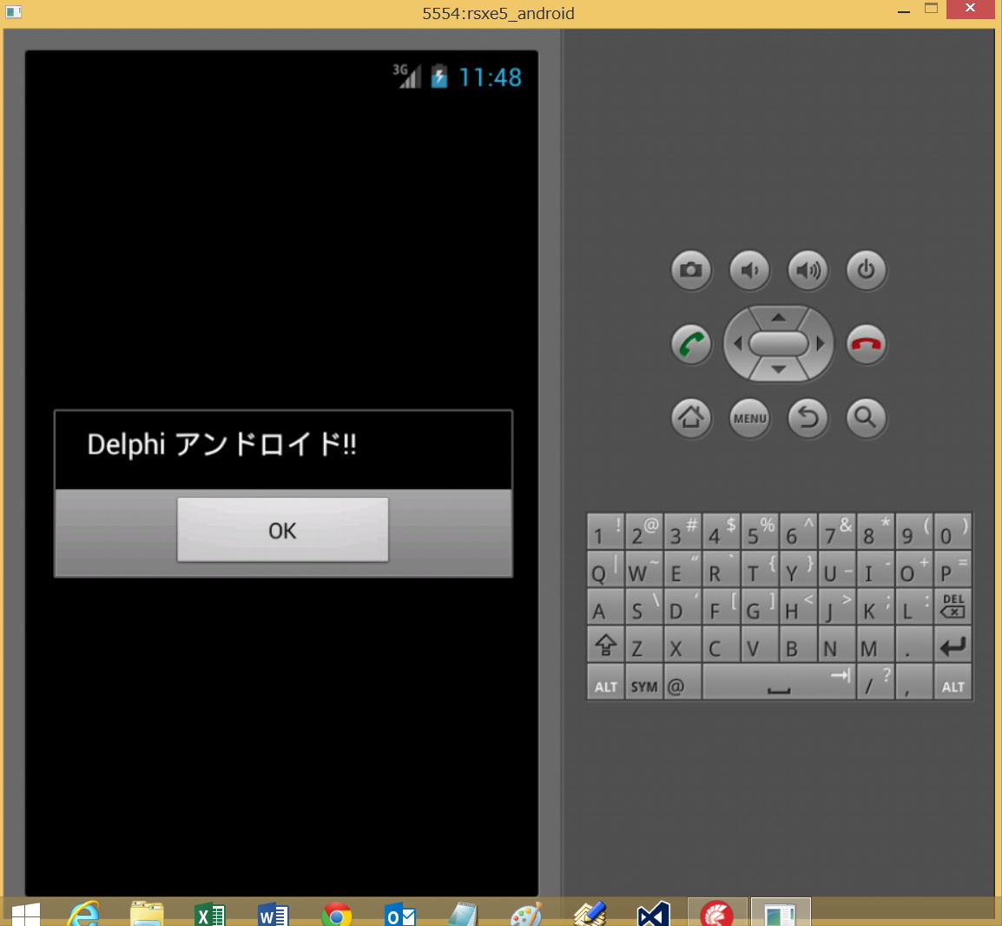Tap the P key
Screen dimensions: 1002x926
(x=953, y=569)
